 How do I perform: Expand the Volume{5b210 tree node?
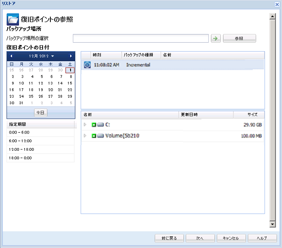pos(85,136)
